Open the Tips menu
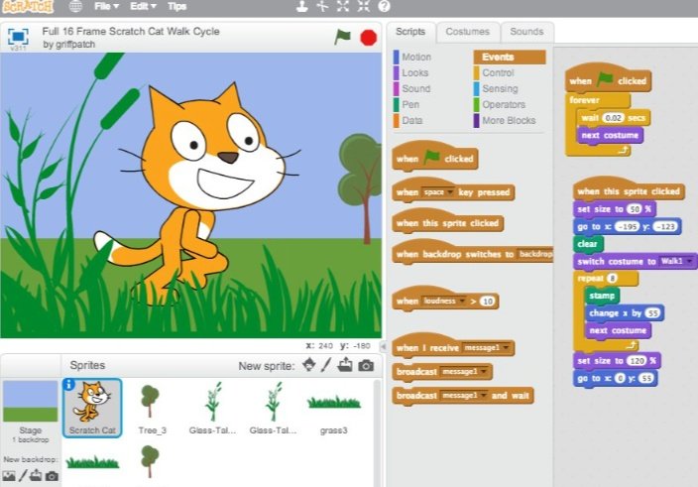Viewport: 698px width, 487px height. tap(176, 6)
